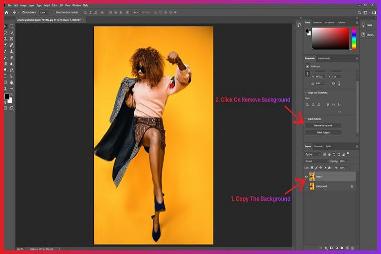381x254 pixels.
Task: Select the Lasso tool
Action: [x=5, y=32]
